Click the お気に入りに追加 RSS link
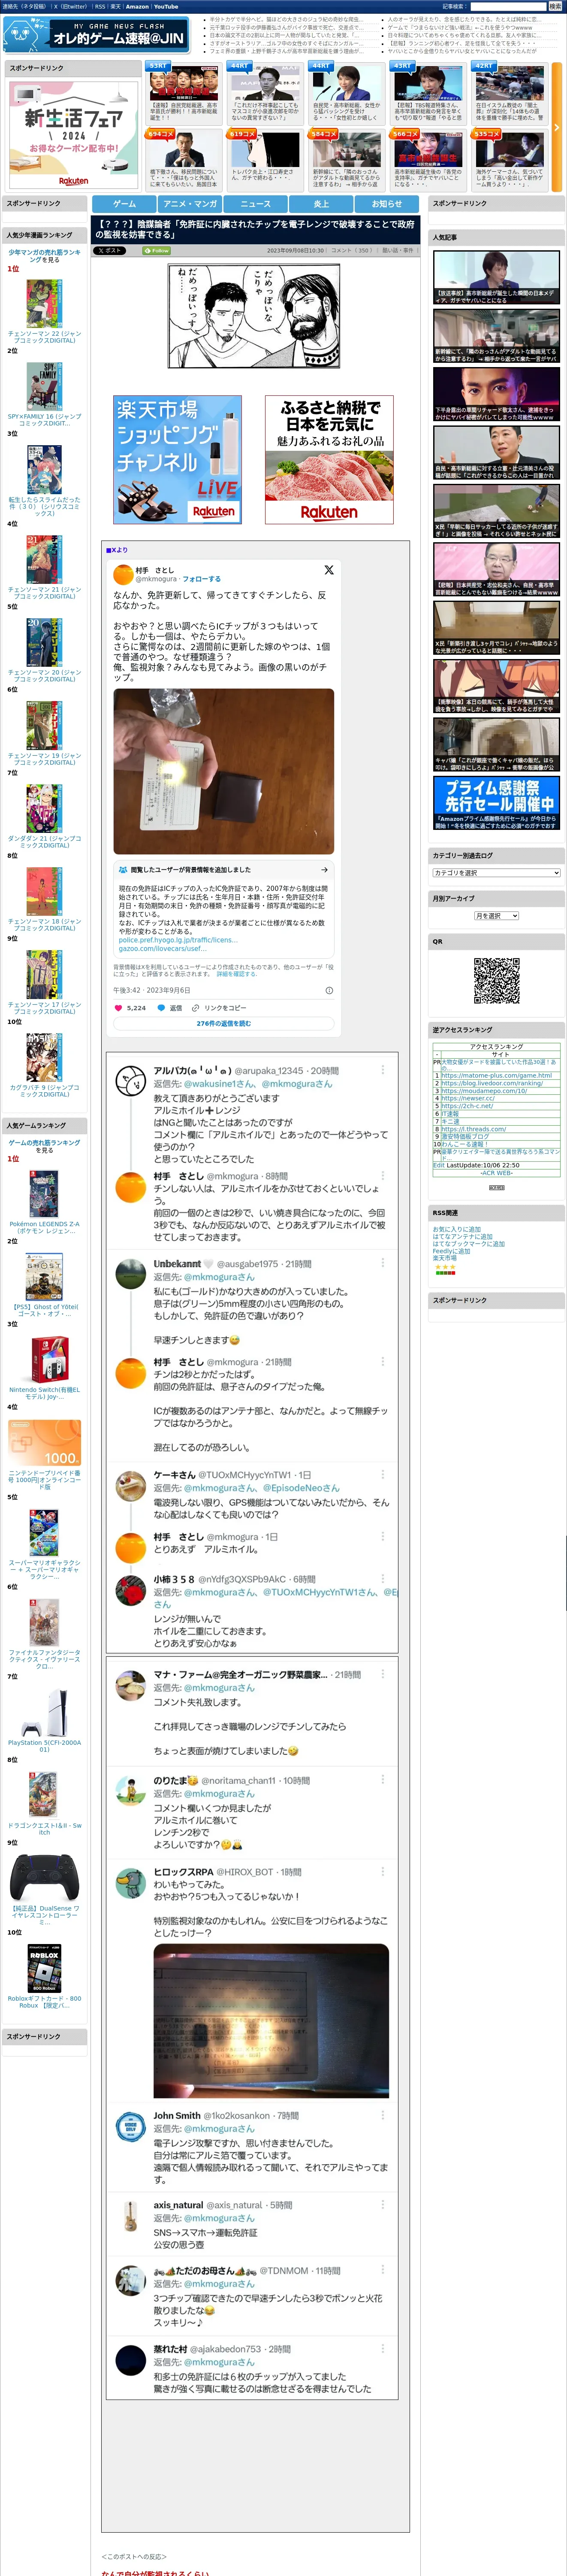The height and width of the screenshot is (2576, 567). (456, 1229)
